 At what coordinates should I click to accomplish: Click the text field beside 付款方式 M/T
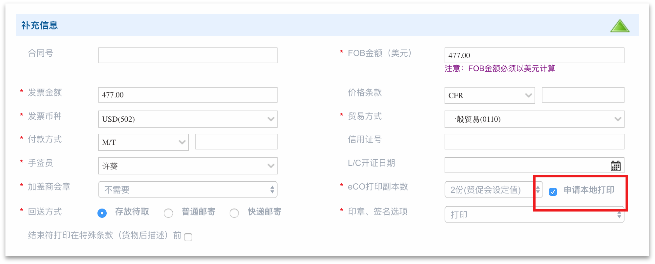pos(236,142)
